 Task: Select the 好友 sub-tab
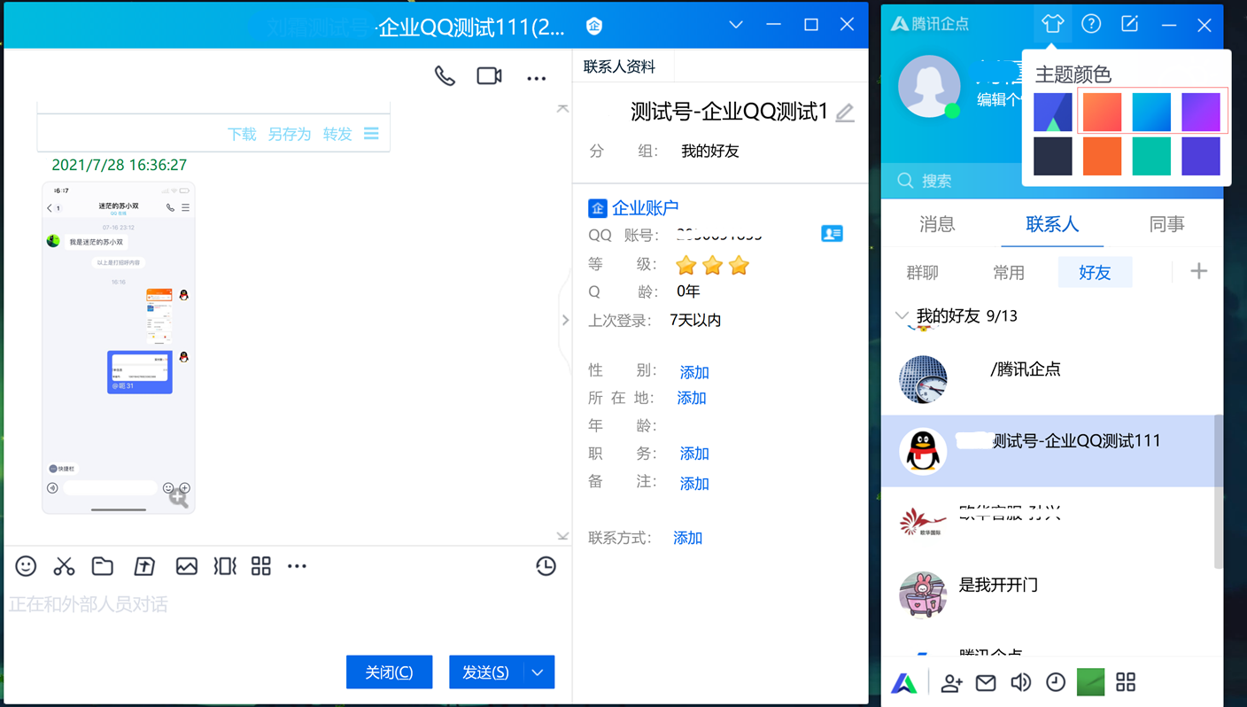[1095, 272]
